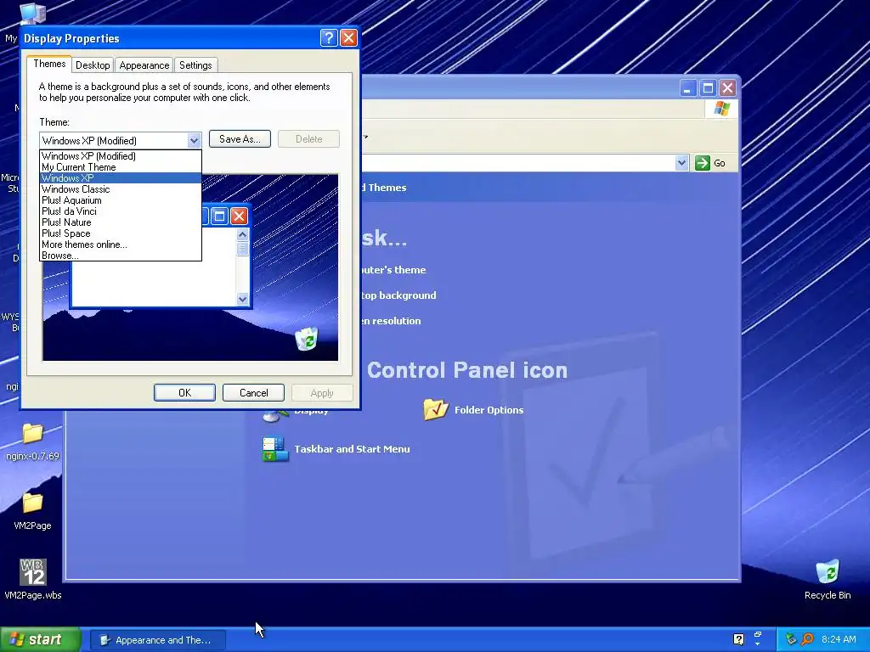Close the Display Properties dialog
Screen dimensions: 870x652
click(x=348, y=37)
